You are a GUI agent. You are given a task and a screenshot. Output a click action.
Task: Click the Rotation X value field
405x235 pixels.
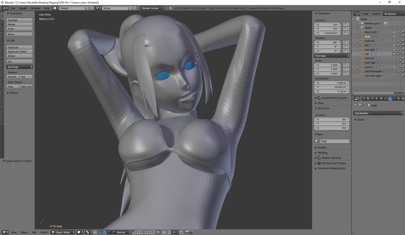point(327,42)
